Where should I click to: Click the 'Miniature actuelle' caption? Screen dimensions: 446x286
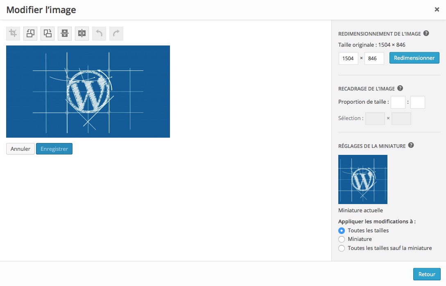pos(360,210)
